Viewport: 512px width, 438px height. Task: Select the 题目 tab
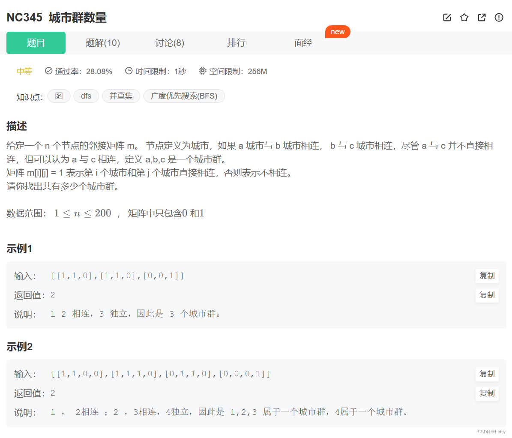pos(36,43)
